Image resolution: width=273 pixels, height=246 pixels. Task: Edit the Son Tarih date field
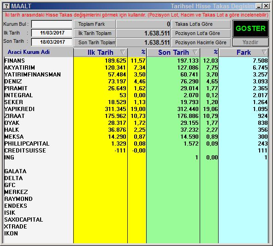point(52,42)
